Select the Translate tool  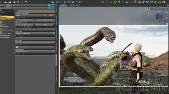tap(123, 2)
